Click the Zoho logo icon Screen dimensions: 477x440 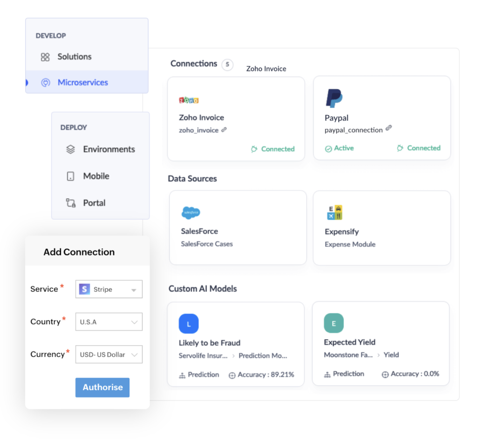[189, 100]
